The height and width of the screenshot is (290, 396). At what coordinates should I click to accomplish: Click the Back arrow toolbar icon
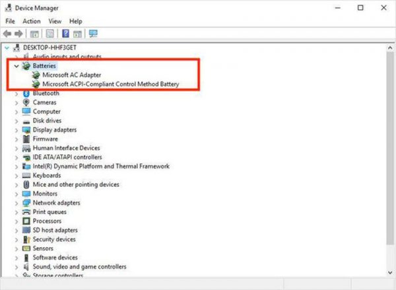[7, 34]
